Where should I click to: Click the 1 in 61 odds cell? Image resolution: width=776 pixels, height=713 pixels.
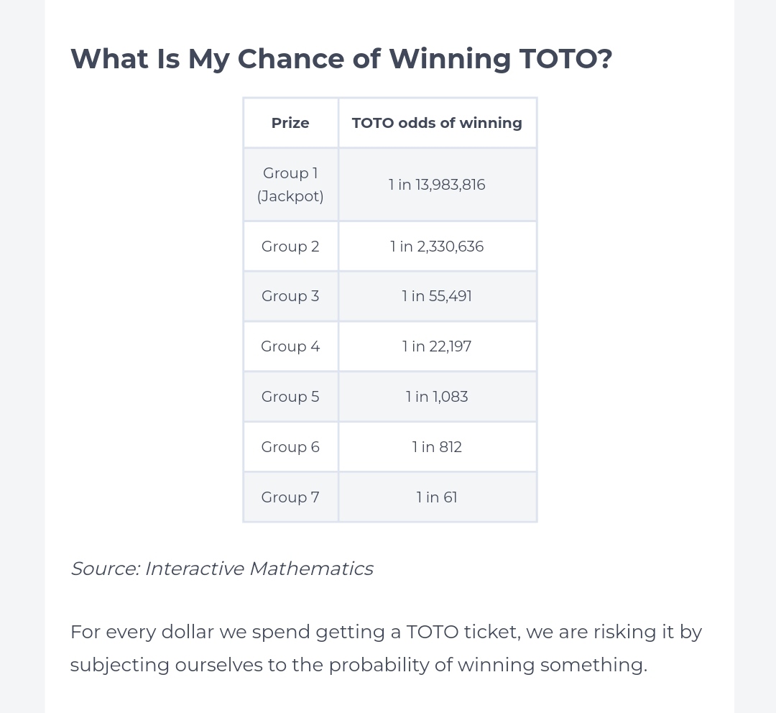(x=438, y=497)
